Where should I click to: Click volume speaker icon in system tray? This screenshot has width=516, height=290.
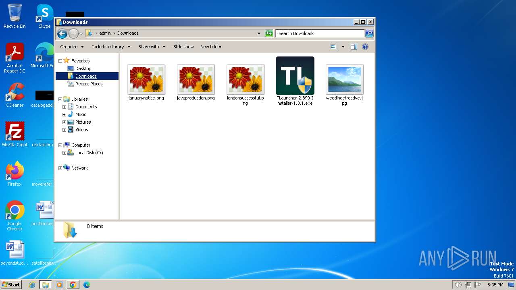click(x=458, y=285)
